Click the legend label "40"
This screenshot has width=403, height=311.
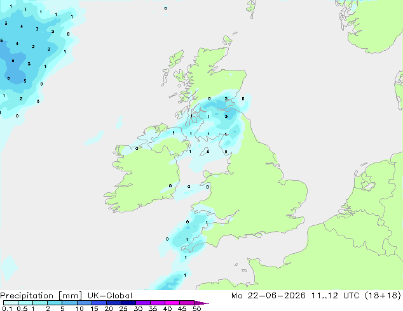pos(167,308)
